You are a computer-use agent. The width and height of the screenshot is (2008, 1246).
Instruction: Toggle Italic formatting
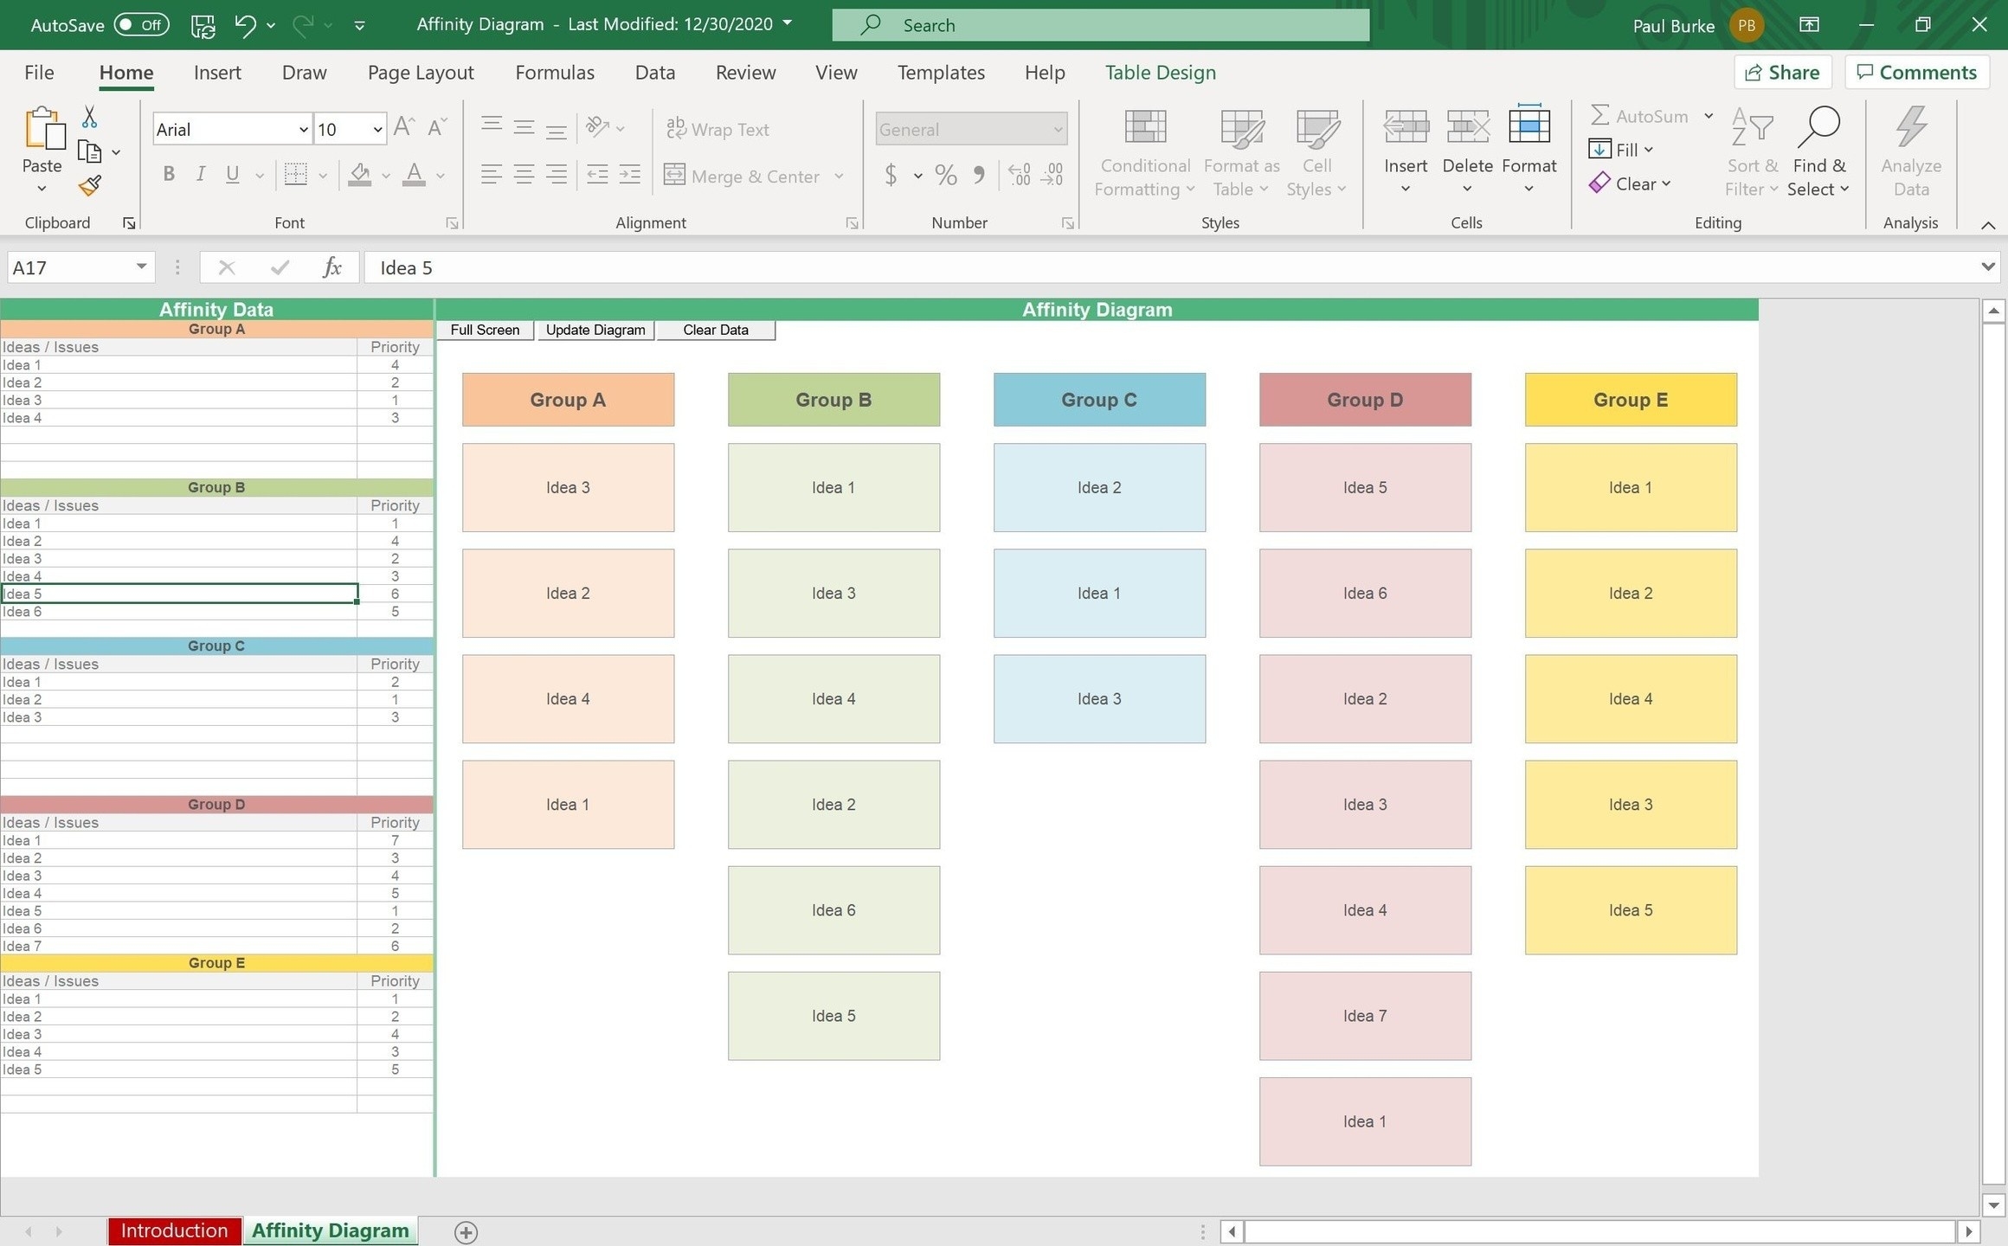[201, 175]
